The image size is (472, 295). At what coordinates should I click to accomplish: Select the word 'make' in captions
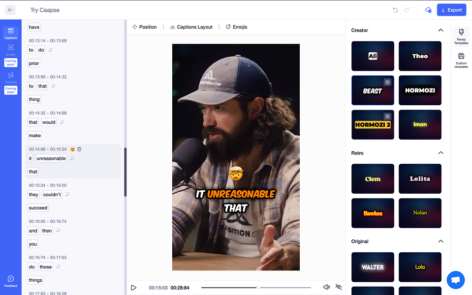pos(35,136)
